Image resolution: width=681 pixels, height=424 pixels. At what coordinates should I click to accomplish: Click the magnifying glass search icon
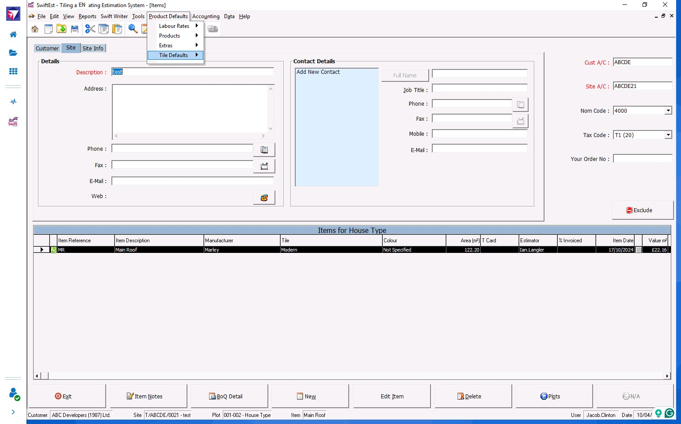click(133, 29)
